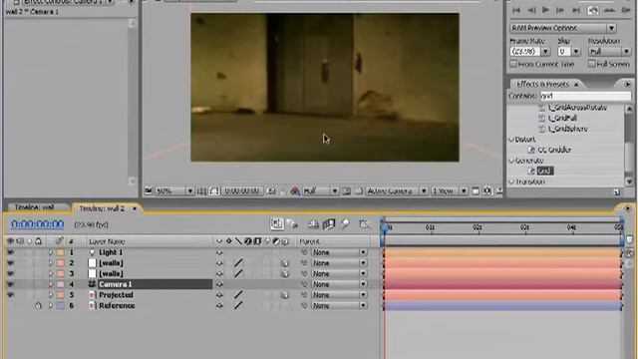Open Parent dropdown for Camera 1
Viewport: 638px width, 359px height.
coord(339,284)
